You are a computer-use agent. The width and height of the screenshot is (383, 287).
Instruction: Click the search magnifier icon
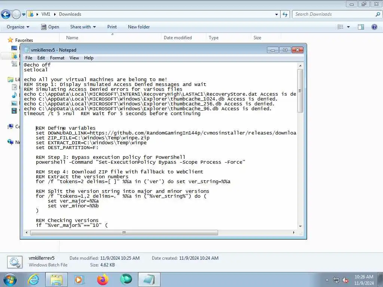click(378, 14)
